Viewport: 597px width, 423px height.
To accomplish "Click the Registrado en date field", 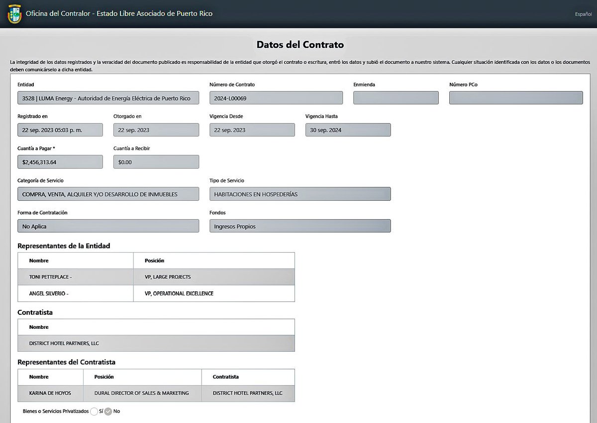I will tap(60, 130).
